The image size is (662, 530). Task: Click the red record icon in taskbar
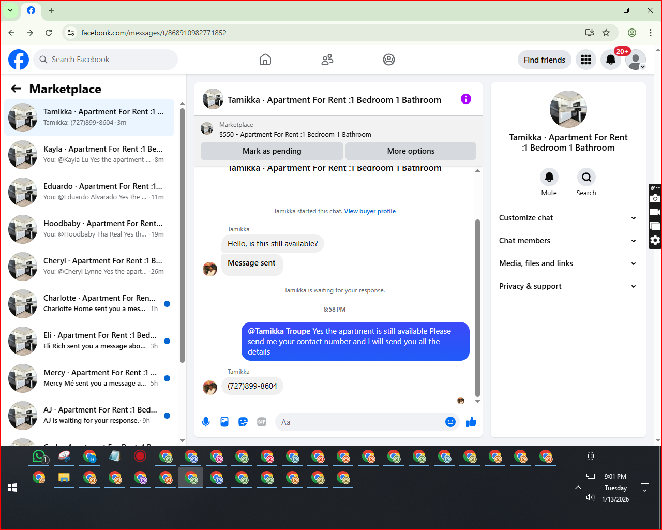coord(140,456)
